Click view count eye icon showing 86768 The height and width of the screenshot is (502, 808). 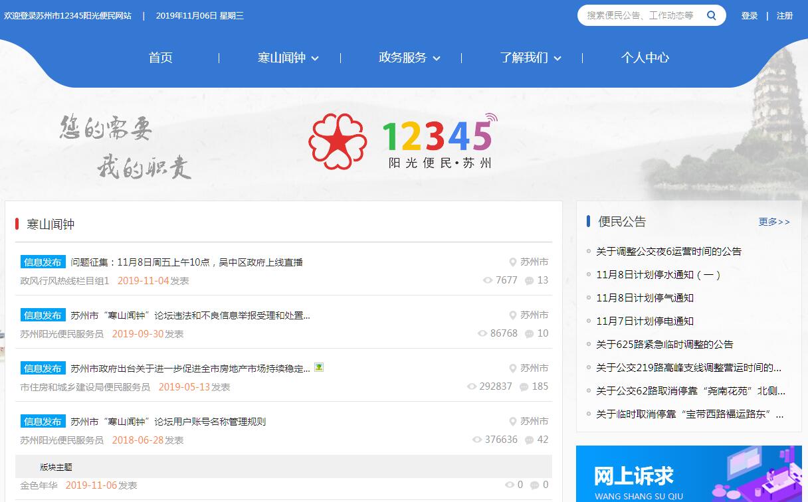(482, 333)
